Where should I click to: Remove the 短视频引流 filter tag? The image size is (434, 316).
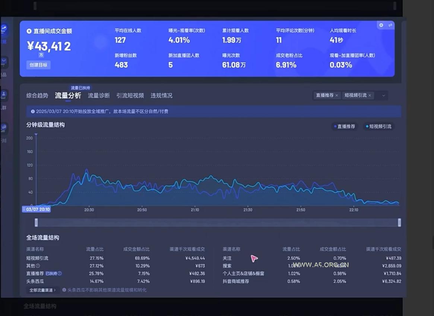coord(370,95)
